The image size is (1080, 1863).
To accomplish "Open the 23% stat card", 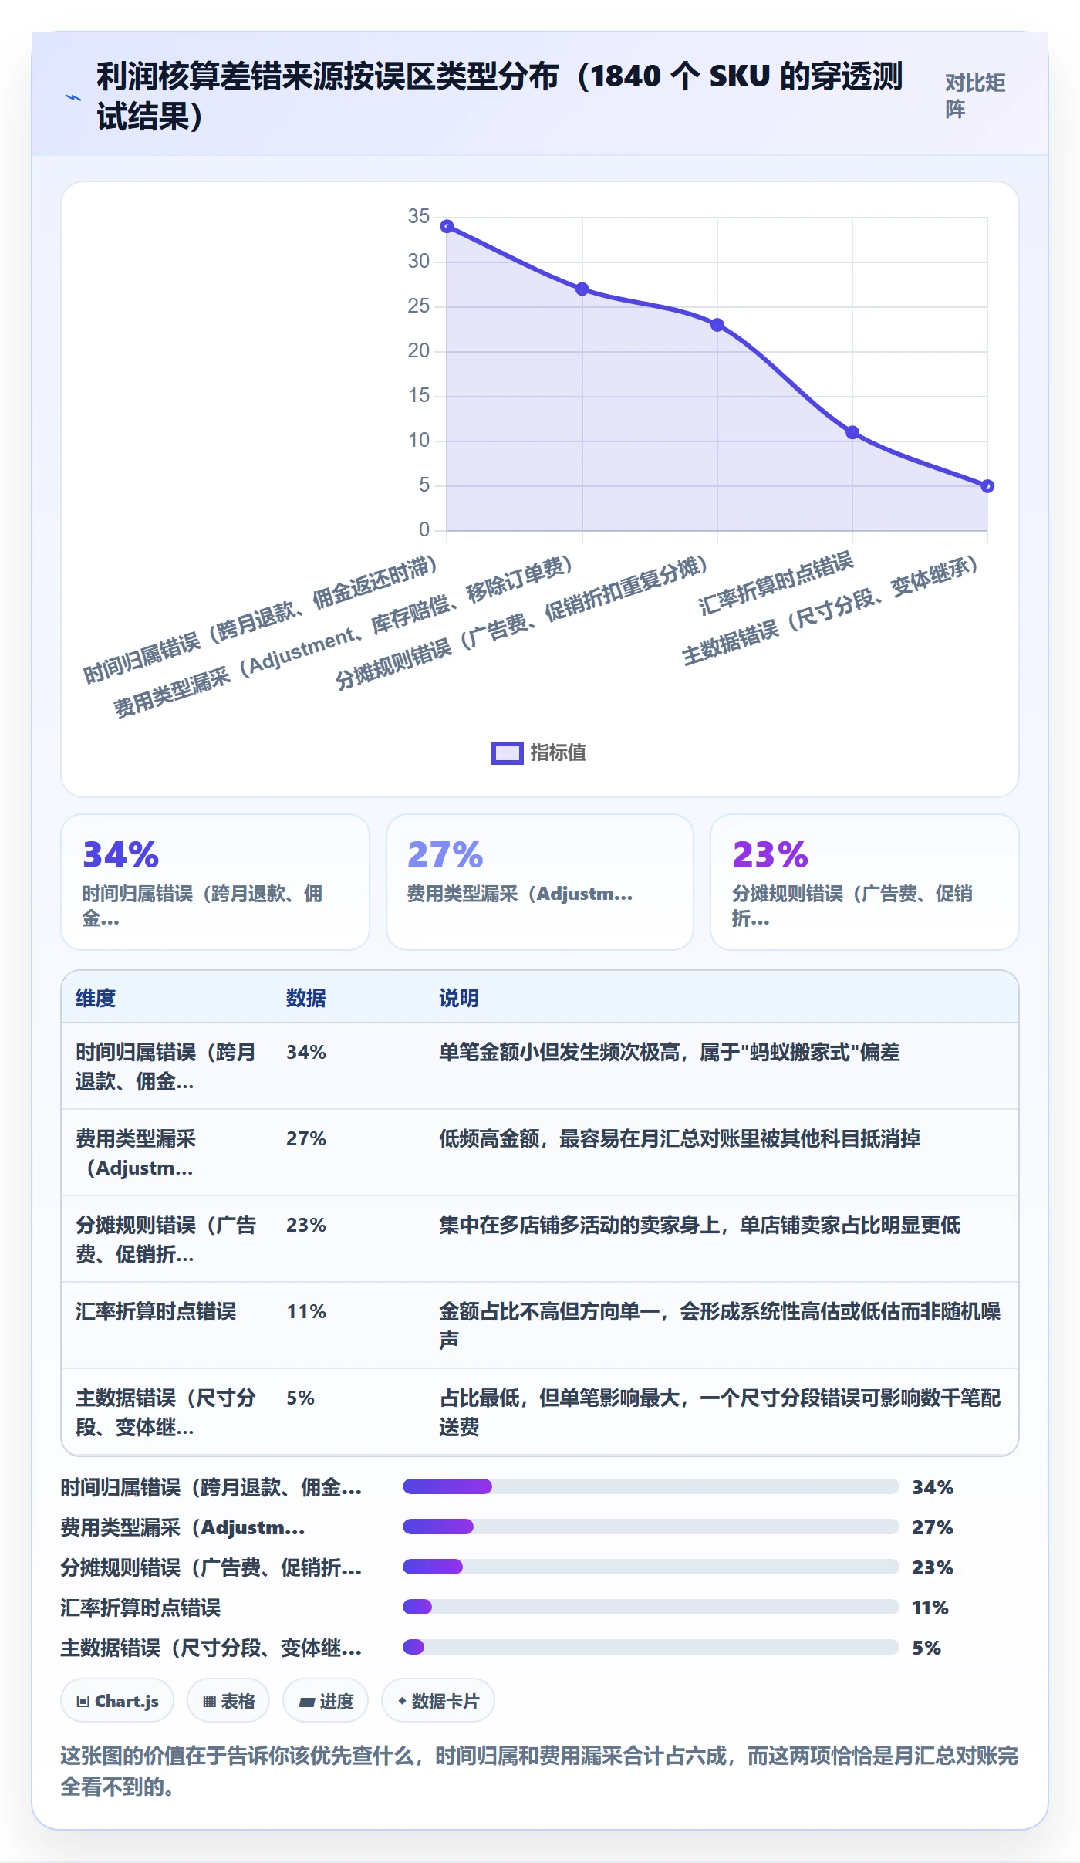I will tap(865, 882).
